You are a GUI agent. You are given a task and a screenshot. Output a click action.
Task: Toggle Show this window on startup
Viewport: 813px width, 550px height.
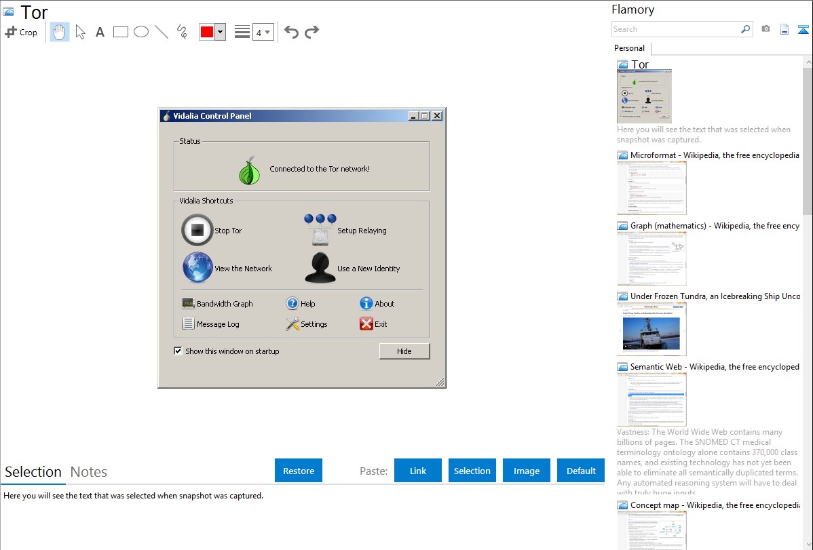tap(178, 351)
